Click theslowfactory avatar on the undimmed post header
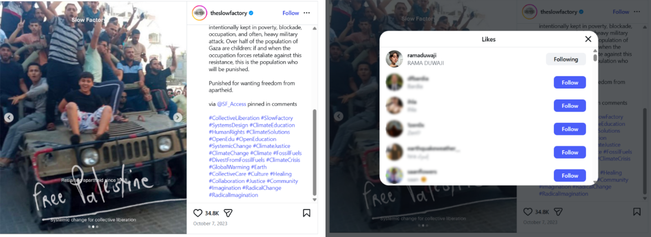 [200, 13]
